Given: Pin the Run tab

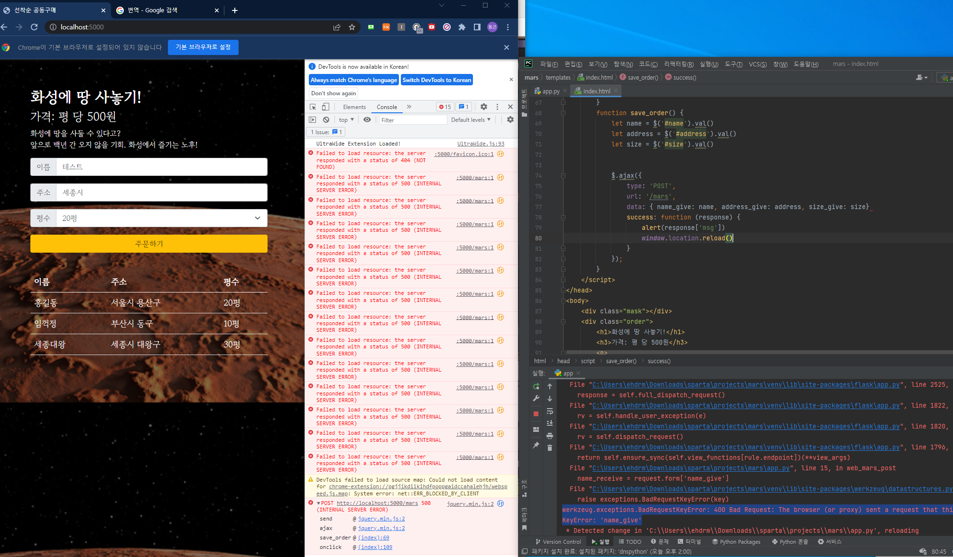Looking at the screenshot, I should (x=536, y=445).
